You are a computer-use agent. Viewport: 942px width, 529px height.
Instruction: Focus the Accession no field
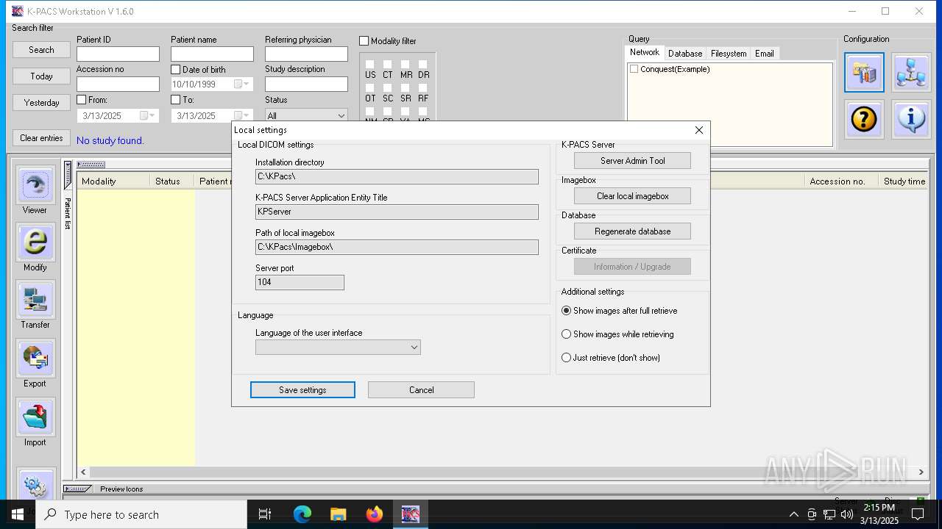click(x=118, y=84)
